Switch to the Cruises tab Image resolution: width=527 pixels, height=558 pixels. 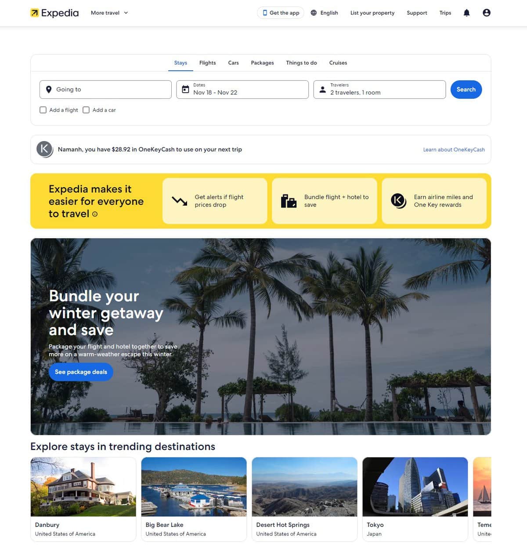(338, 63)
